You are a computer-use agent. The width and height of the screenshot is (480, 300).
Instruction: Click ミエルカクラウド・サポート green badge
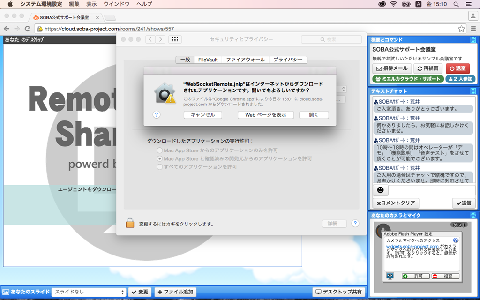click(408, 79)
